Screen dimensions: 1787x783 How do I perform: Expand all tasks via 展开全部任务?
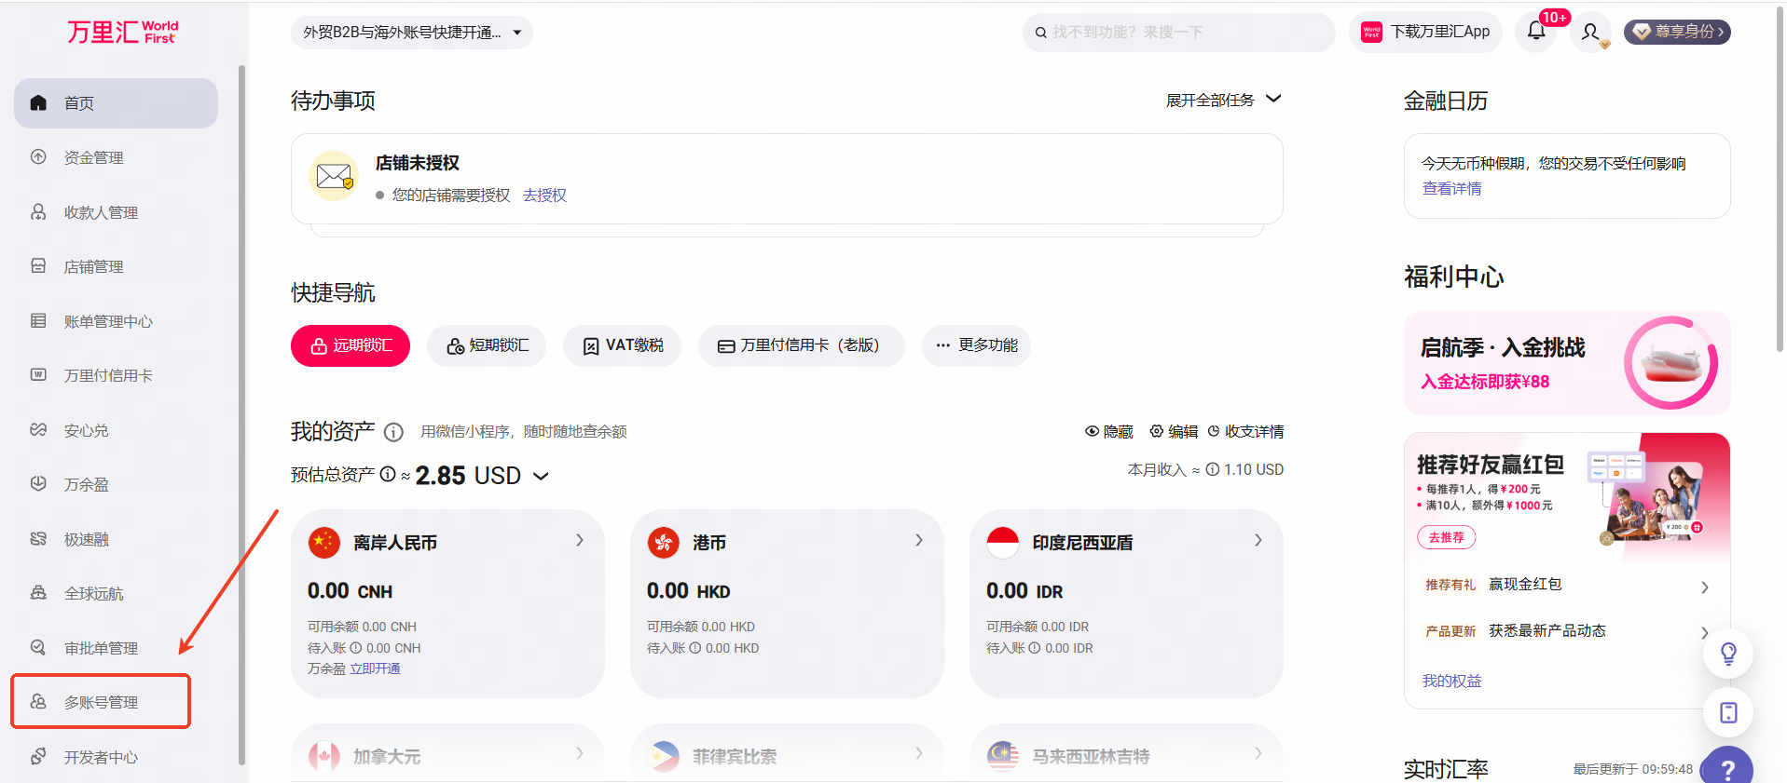(x=1223, y=100)
